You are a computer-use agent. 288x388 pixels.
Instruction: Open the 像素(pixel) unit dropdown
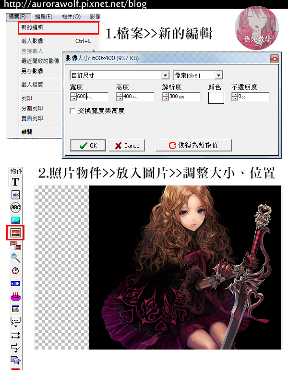[x=218, y=75]
